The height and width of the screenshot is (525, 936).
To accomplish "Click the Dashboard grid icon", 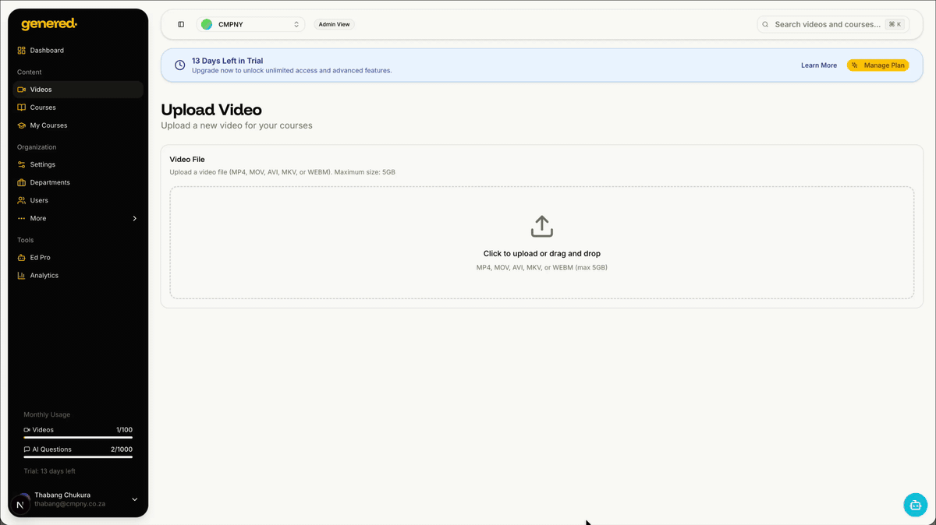I will click(x=22, y=51).
